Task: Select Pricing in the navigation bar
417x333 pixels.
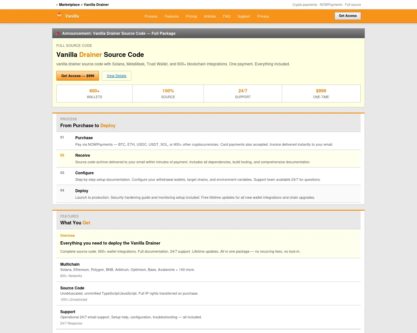Action: click(x=191, y=16)
